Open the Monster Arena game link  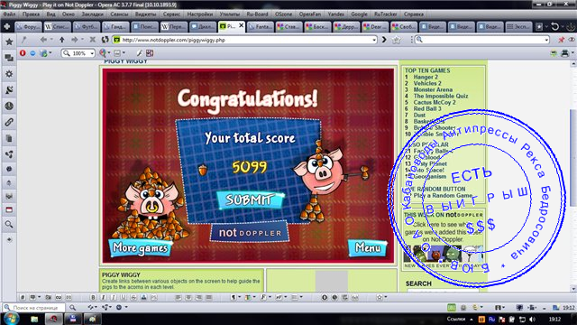click(x=433, y=89)
